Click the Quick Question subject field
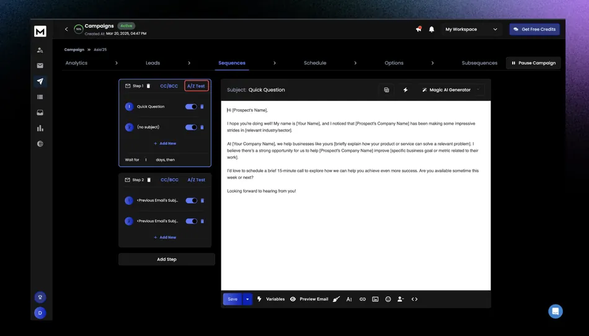 [x=267, y=90]
